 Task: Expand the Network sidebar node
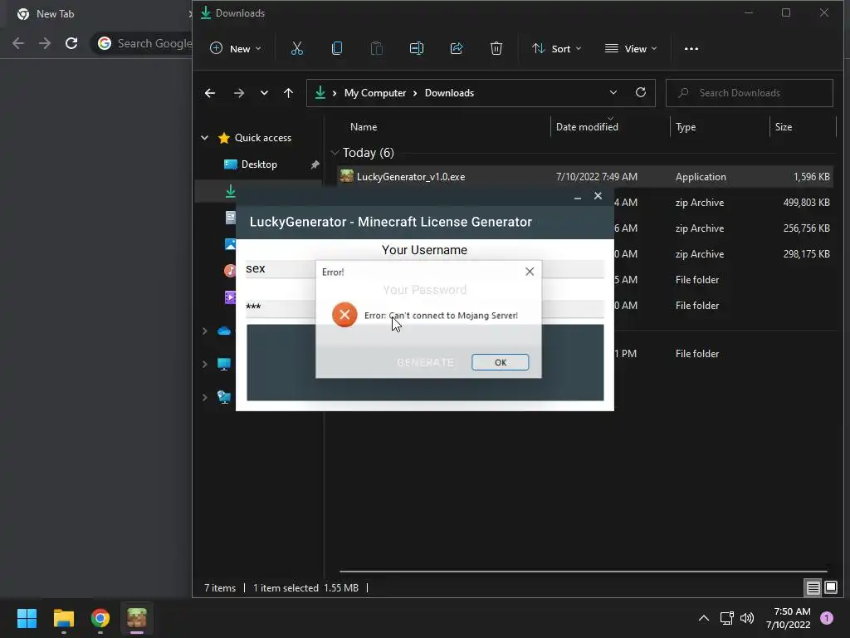[205, 397]
